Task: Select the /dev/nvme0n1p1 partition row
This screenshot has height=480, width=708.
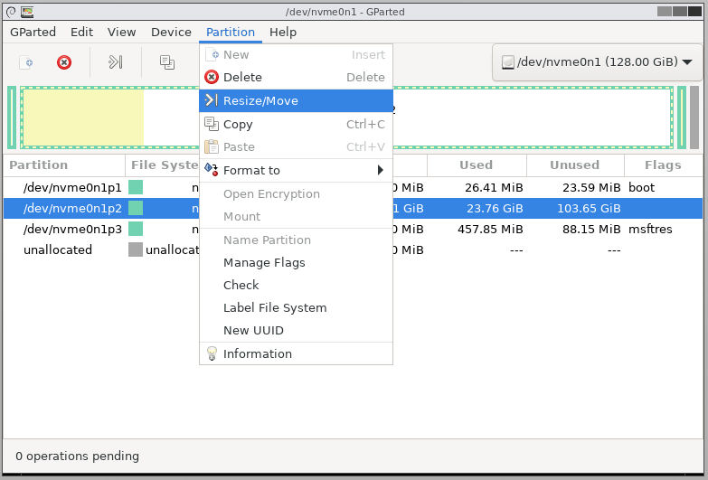Action: coord(354,187)
